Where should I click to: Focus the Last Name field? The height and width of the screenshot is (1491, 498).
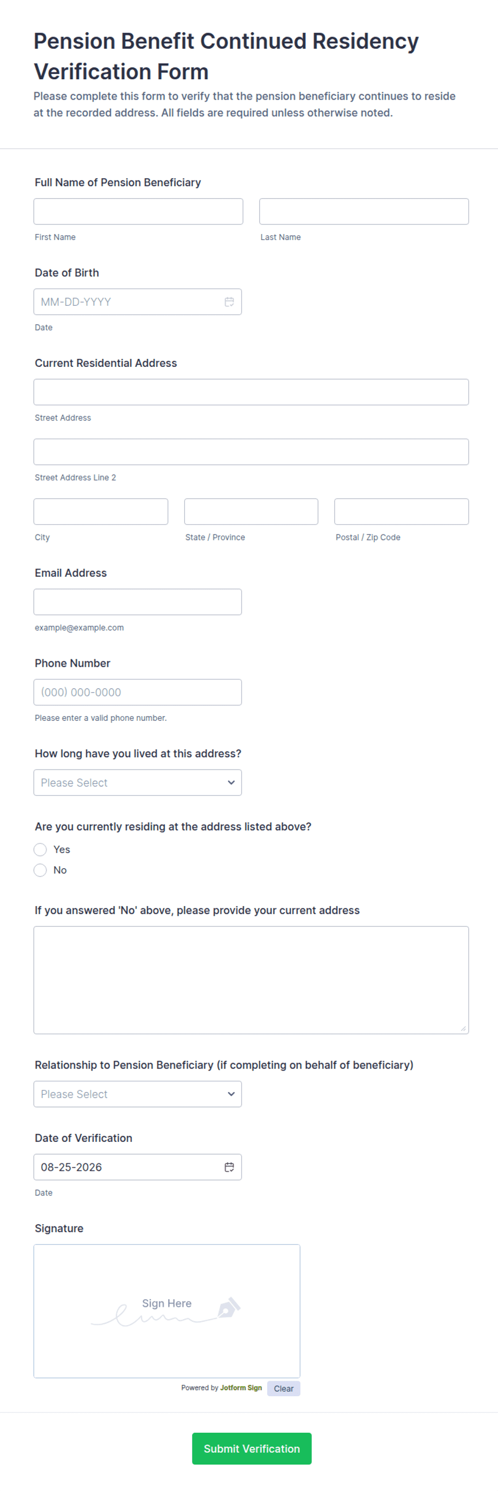tap(364, 211)
